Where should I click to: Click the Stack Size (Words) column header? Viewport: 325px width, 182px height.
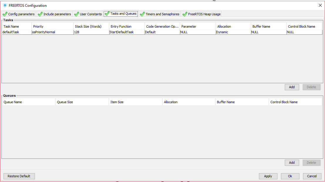[91, 26]
